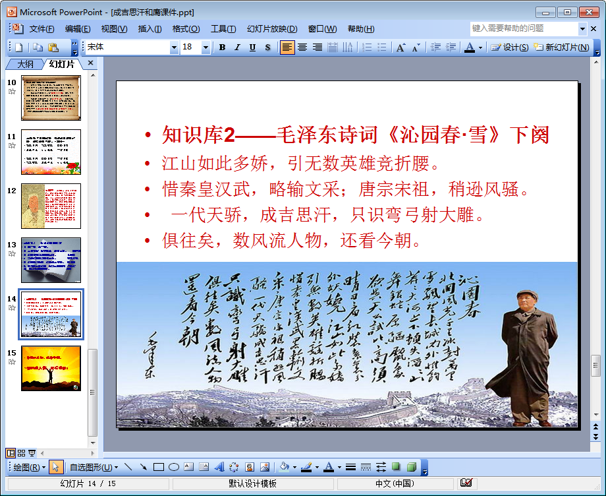
Task: Insert WordArt
Action: tap(219, 468)
